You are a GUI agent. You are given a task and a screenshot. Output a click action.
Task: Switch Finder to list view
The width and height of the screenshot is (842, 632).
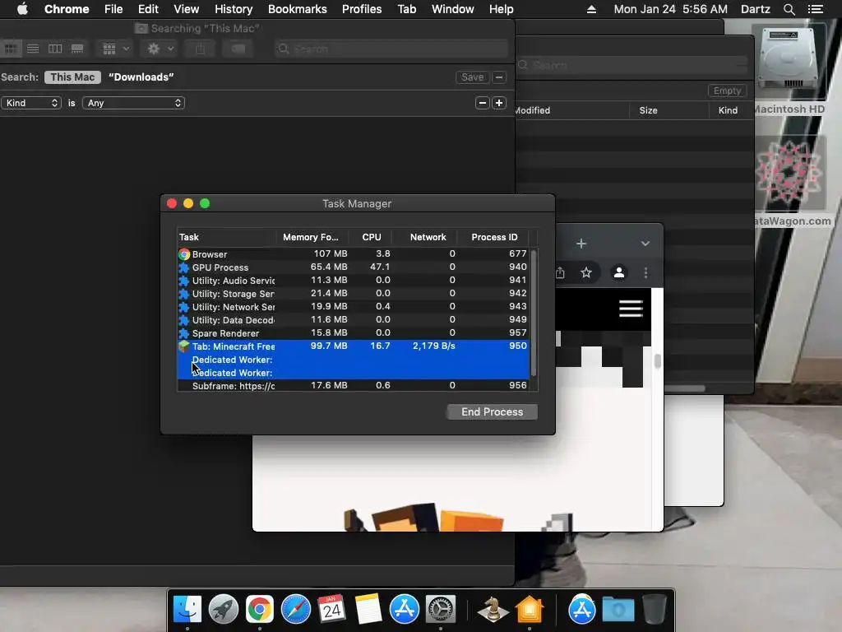click(33, 49)
